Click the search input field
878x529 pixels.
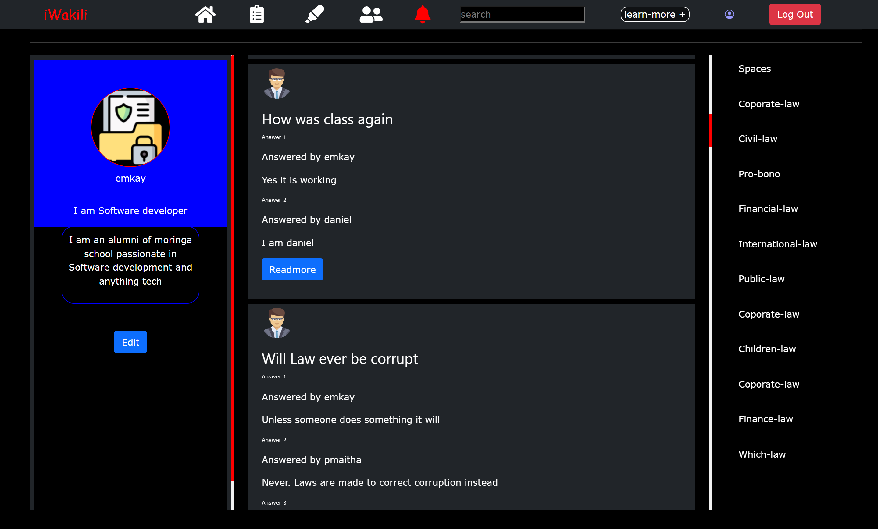click(522, 15)
